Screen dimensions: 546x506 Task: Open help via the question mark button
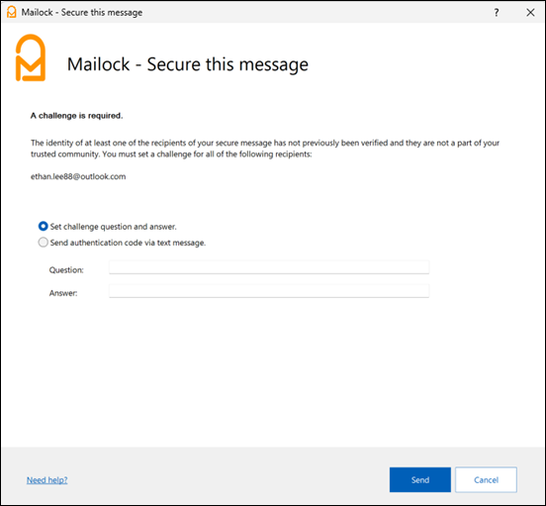497,13
